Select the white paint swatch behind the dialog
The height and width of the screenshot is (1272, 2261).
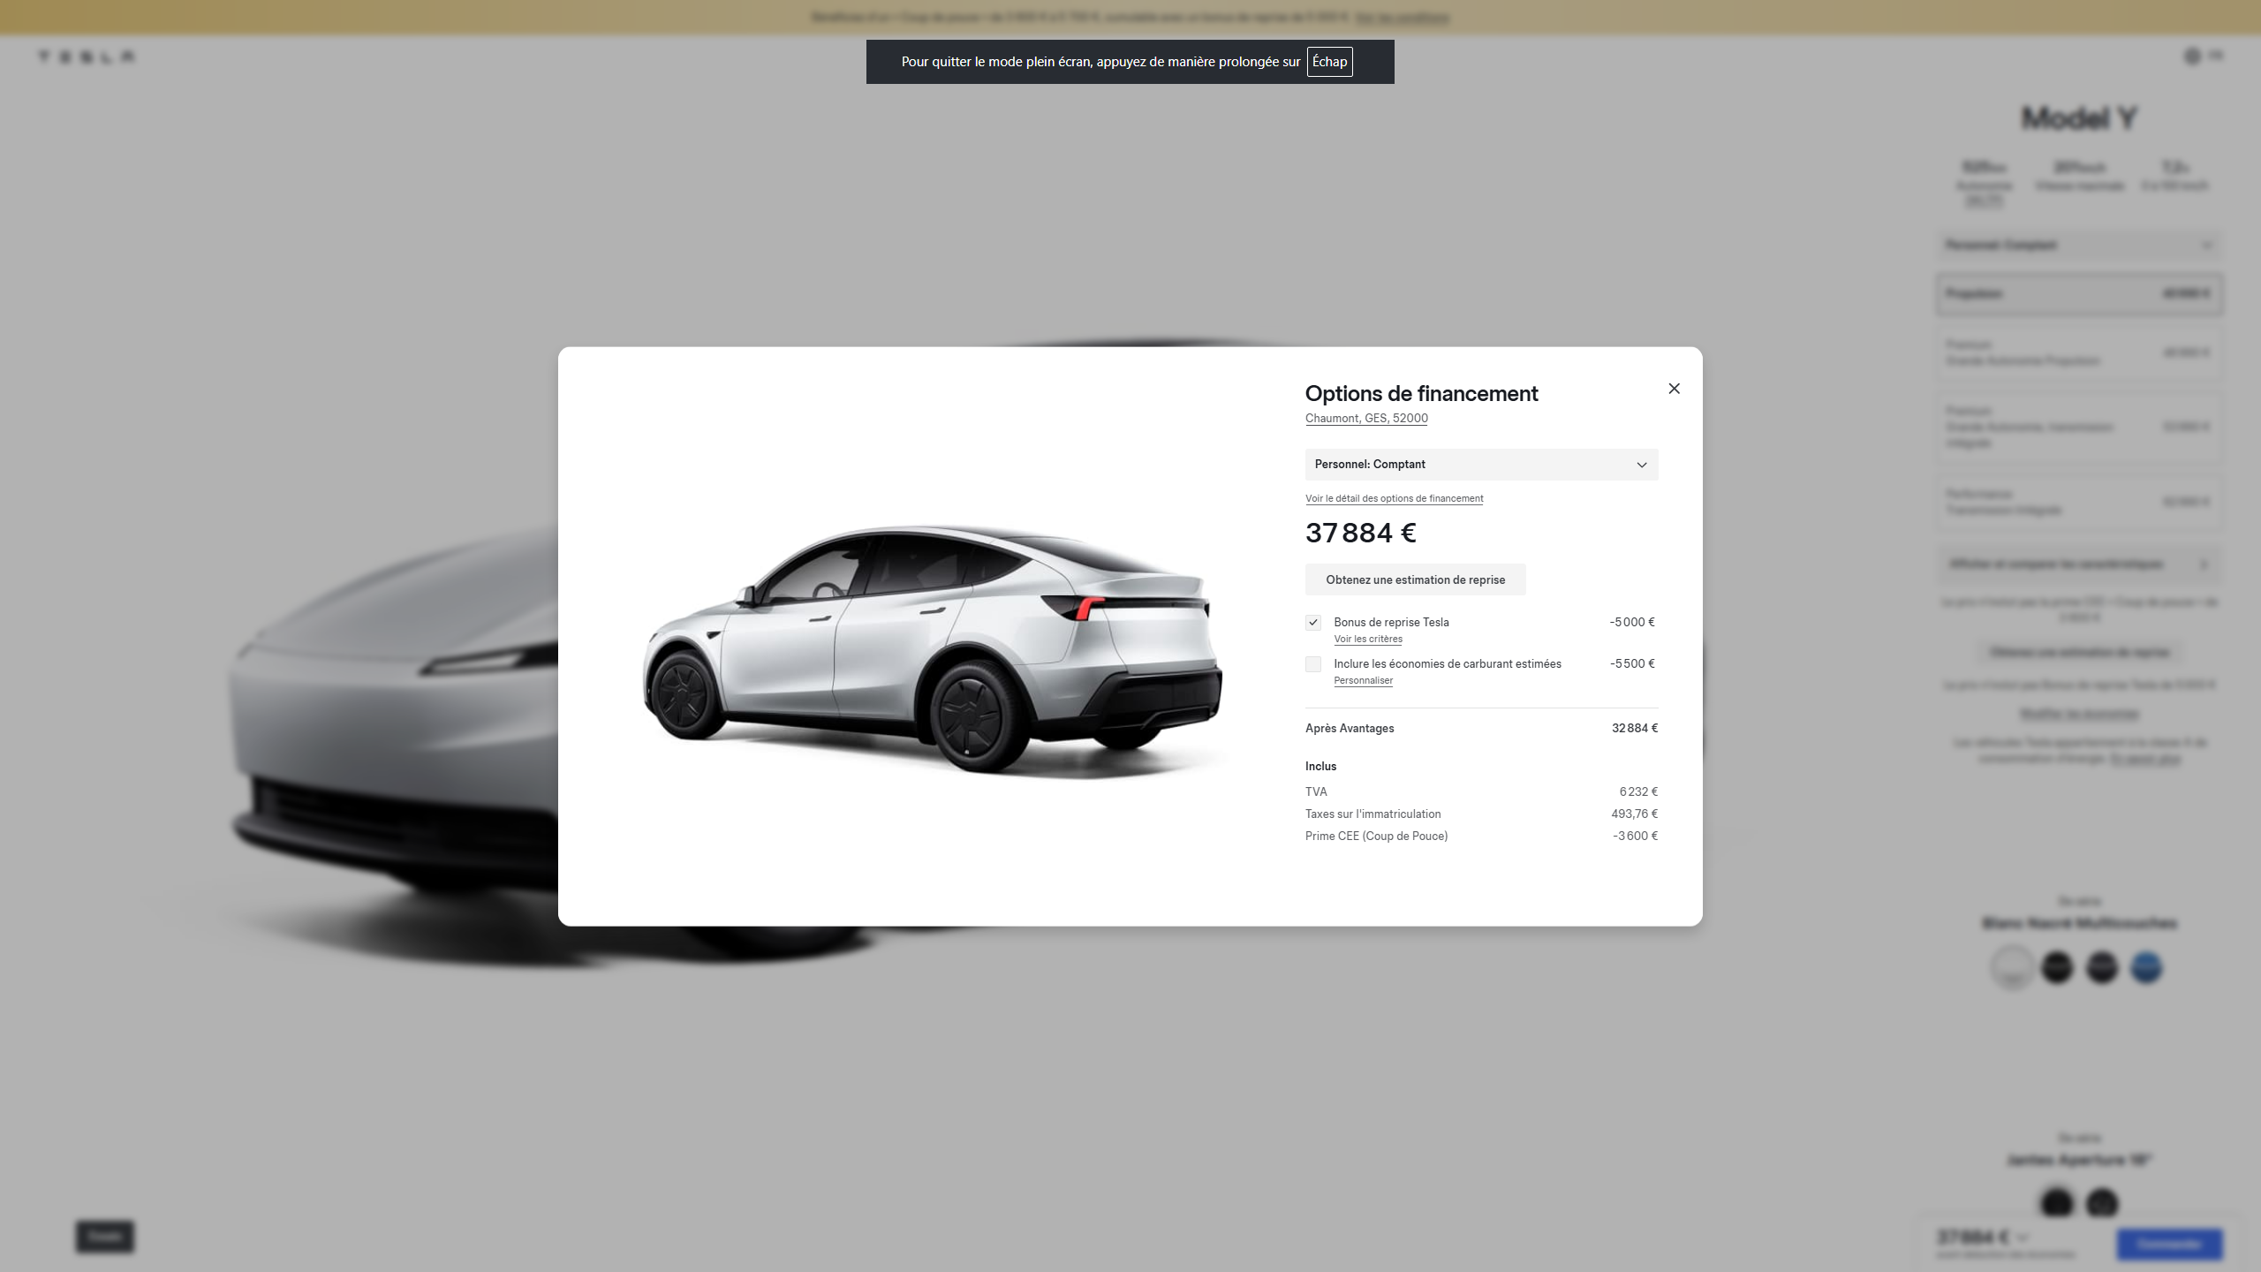pos(2012,967)
